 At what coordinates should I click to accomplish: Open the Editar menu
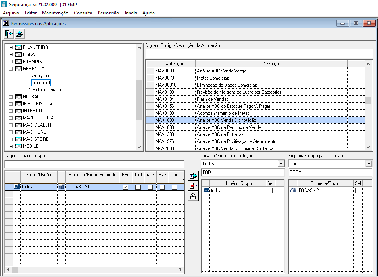pos(31,13)
